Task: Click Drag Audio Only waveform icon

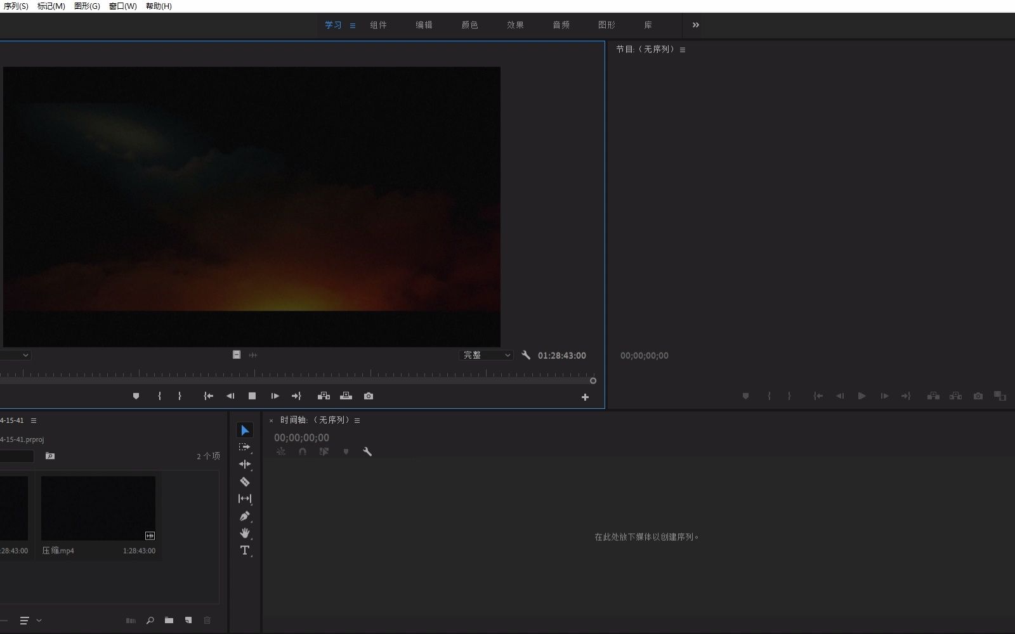Action: [x=253, y=355]
